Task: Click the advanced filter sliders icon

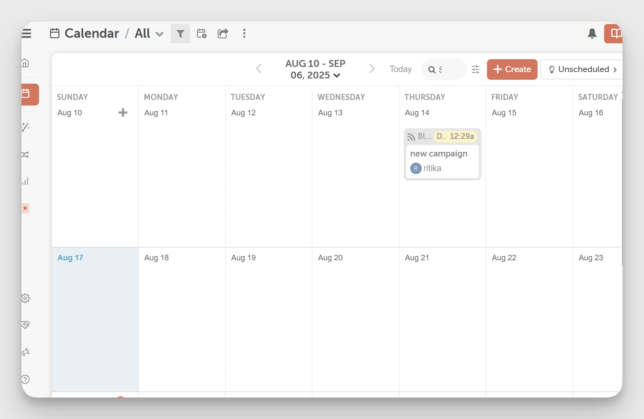Action: tap(475, 69)
